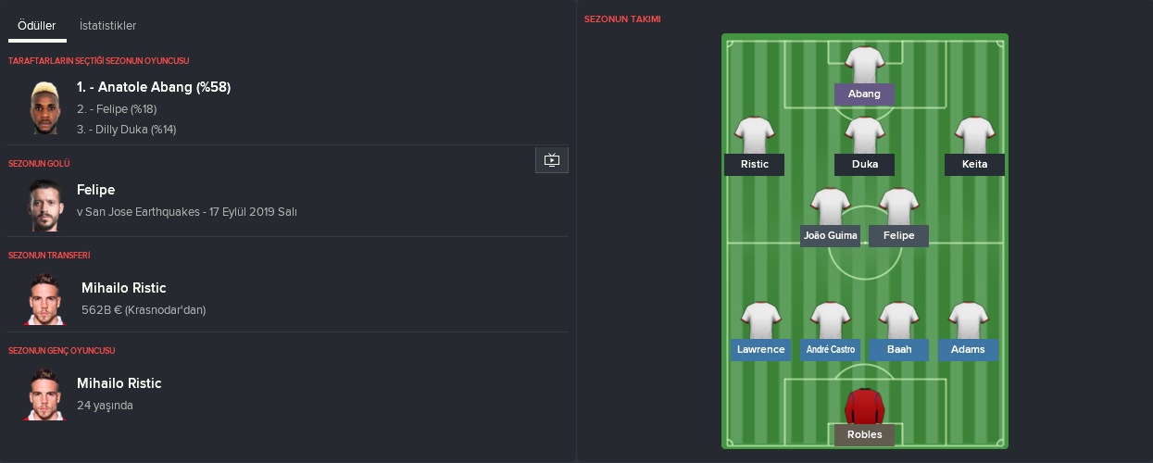Click the André Castro name label
1153x463 pixels.
click(831, 349)
